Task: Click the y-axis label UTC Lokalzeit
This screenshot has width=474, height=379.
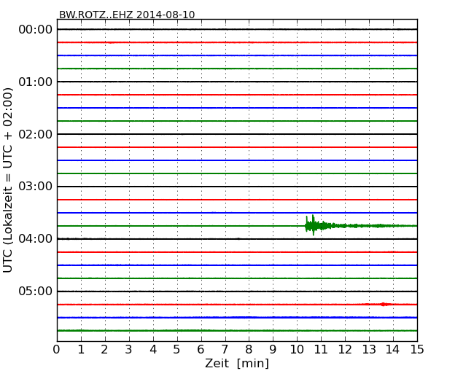Action: [8, 180]
